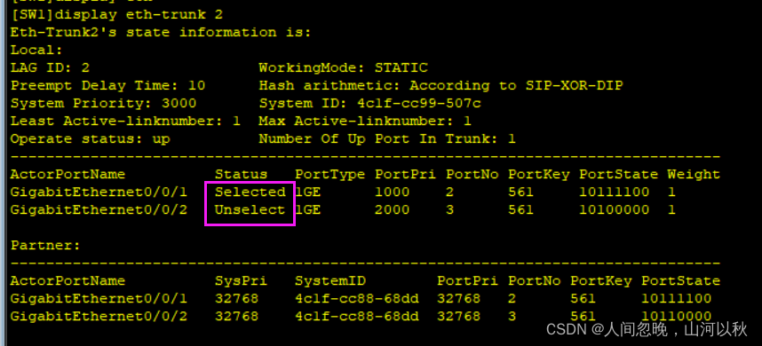Viewport: 762px width, 346px height.
Task: Click the WorkingMode: STATIC value
Action: pyautogui.click(x=343, y=67)
